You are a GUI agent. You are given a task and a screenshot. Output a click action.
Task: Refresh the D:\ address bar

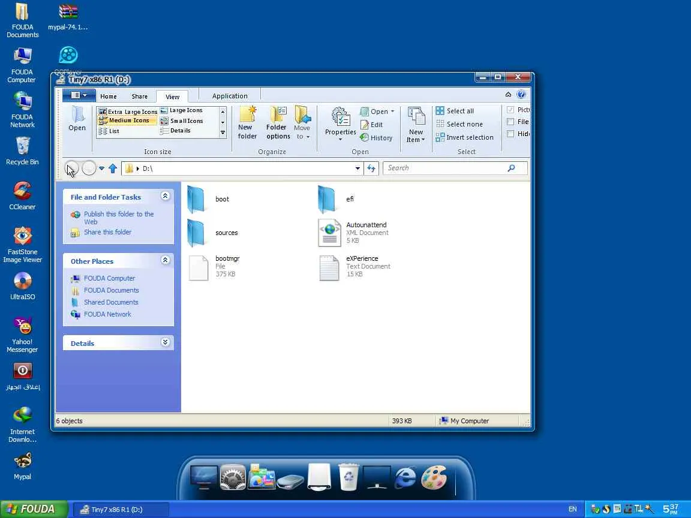pyautogui.click(x=371, y=168)
